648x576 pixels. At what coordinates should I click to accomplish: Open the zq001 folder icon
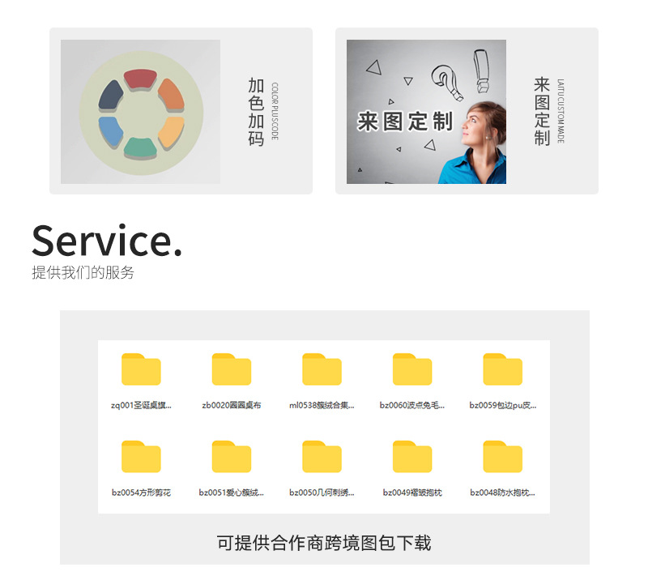pos(141,369)
